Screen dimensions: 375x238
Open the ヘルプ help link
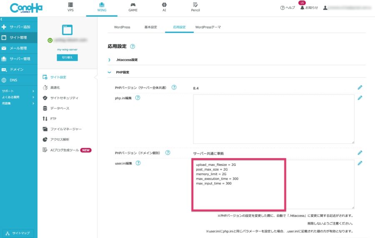pos(287,7)
